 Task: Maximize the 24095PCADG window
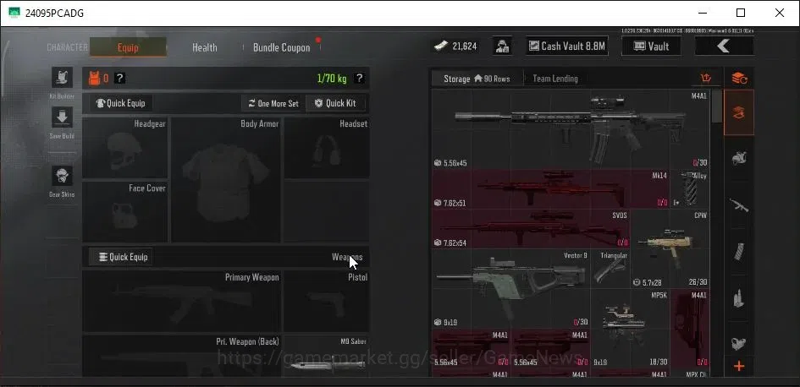[741, 13]
